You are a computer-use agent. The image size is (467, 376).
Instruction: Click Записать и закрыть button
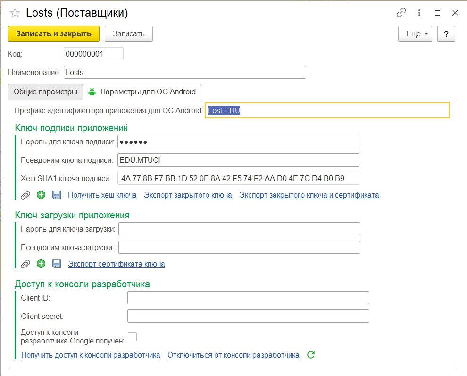[54, 33]
